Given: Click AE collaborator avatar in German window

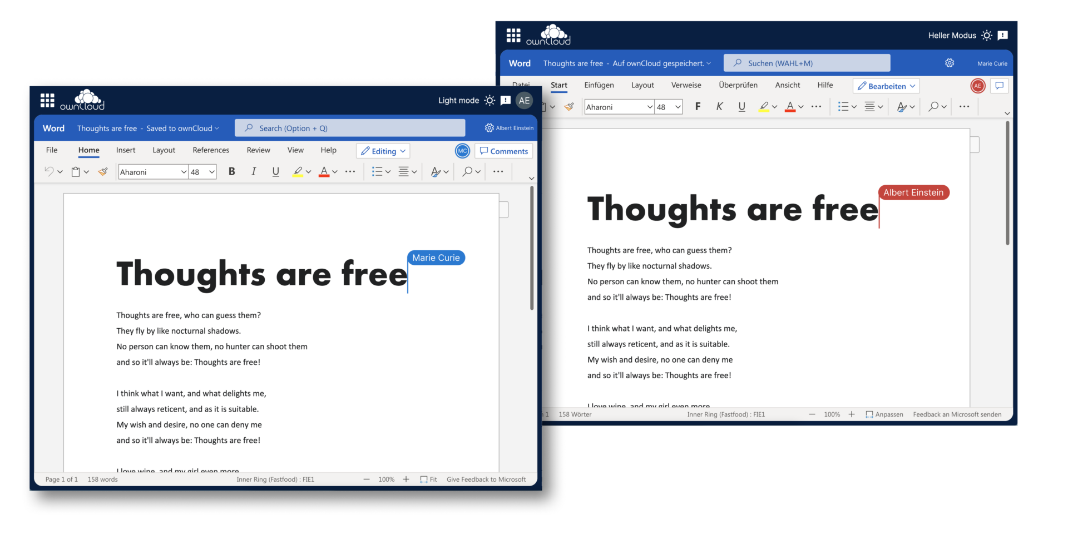Looking at the screenshot, I should click(x=978, y=86).
